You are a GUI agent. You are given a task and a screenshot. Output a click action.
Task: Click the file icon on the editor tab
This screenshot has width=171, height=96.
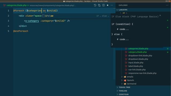click(4, 5)
